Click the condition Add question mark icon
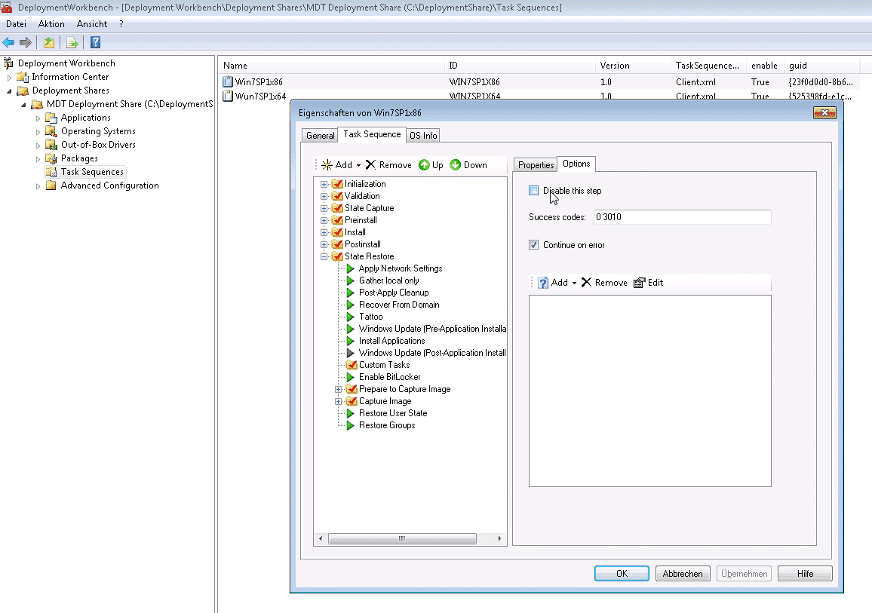The width and height of the screenshot is (872, 613). coord(543,283)
